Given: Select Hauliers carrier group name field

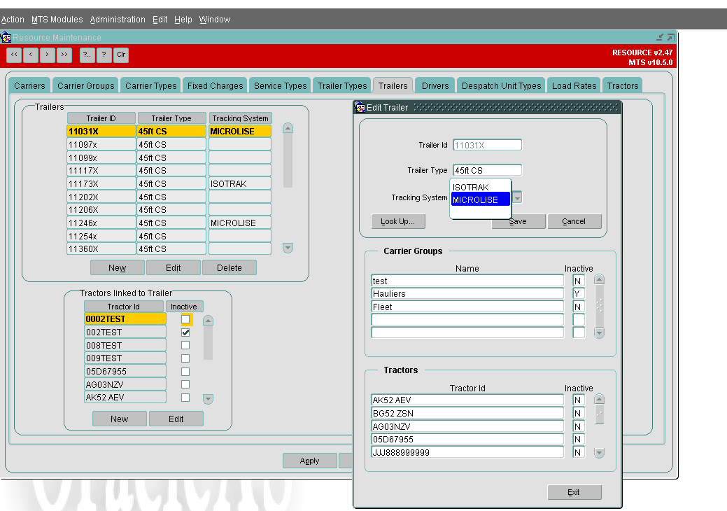Looking at the screenshot, I should 467,293.
